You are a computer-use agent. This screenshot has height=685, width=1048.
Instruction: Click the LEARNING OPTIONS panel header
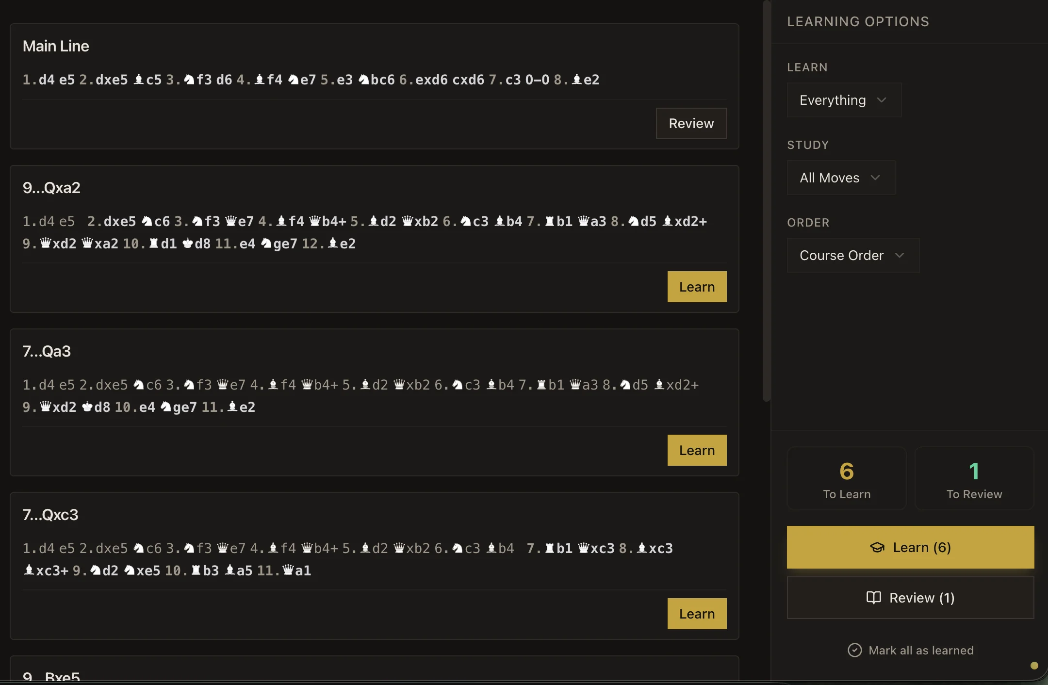tap(858, 21)
